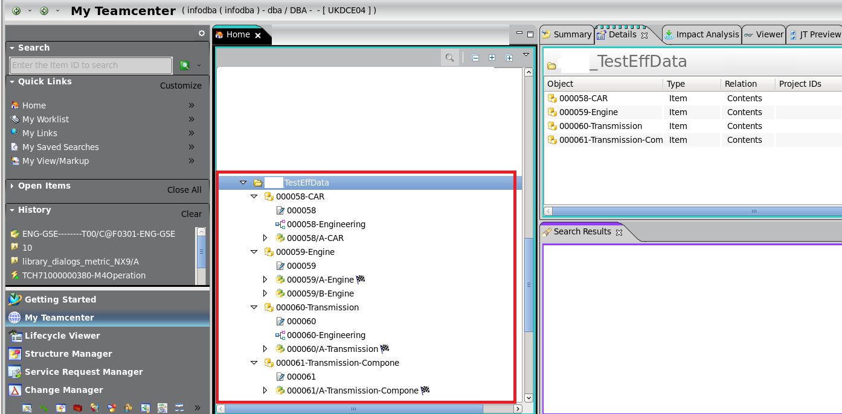The width and height of the screenshot is (842, 414).
Task: Select ENG-GSE history entry
Action: pos(99,234)
